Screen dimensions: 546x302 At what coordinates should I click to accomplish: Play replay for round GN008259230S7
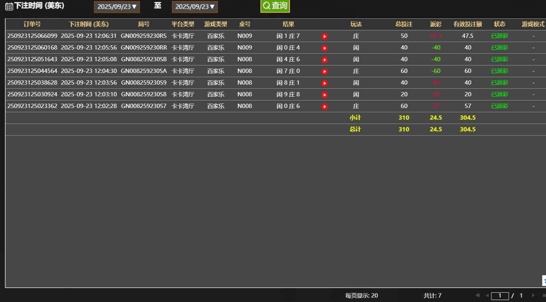click(324, 106)
